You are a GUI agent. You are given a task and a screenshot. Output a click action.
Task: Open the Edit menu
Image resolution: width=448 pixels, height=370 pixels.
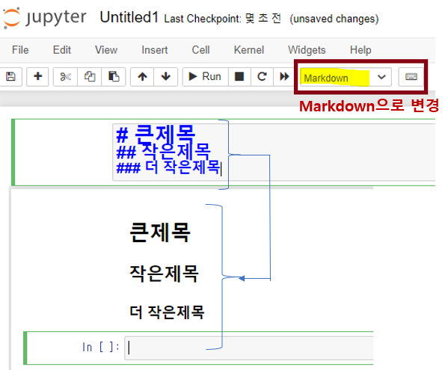62,50
